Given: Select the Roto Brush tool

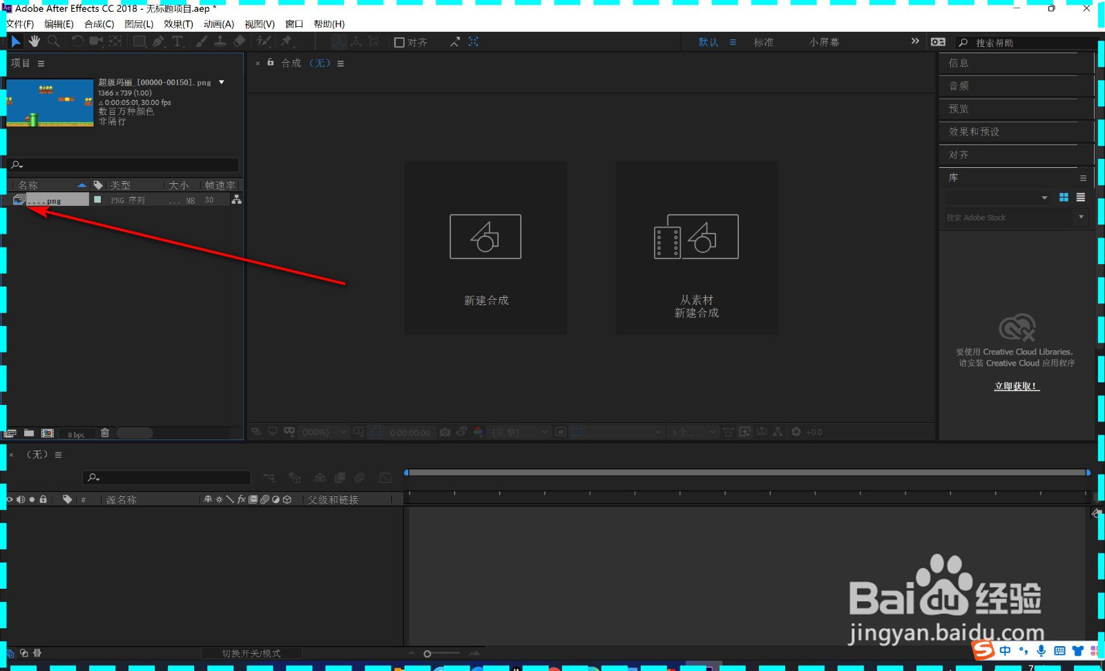Looking at the screenshot, I should [263, 41].
